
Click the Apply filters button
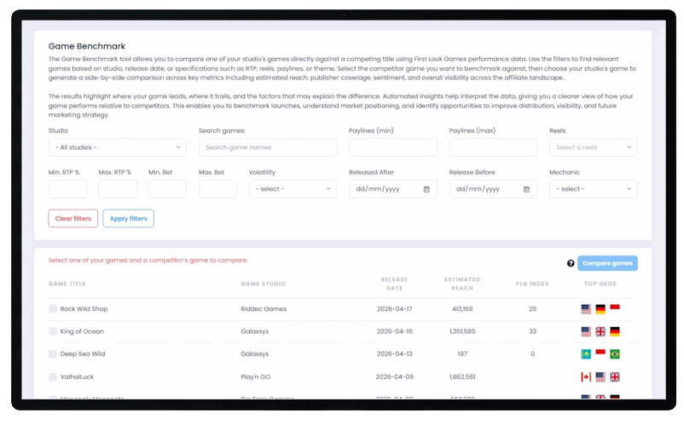tap(128, 219)
